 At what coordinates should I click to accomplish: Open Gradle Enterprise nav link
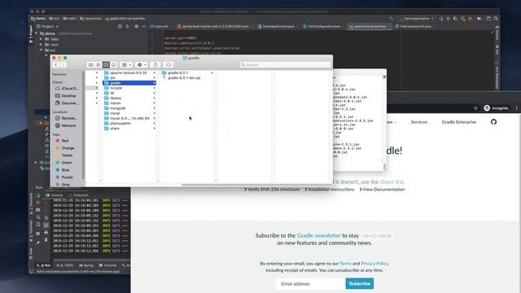(459, 122)
